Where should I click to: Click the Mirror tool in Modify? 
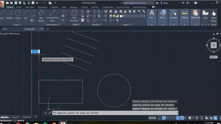(x=94, y=16)
